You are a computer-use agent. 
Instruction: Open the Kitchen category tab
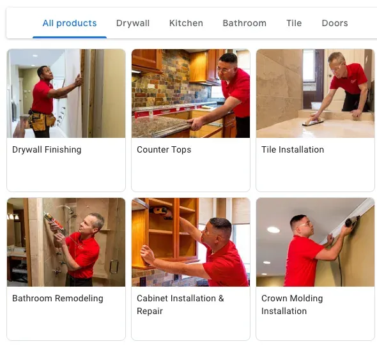point(186,24)
